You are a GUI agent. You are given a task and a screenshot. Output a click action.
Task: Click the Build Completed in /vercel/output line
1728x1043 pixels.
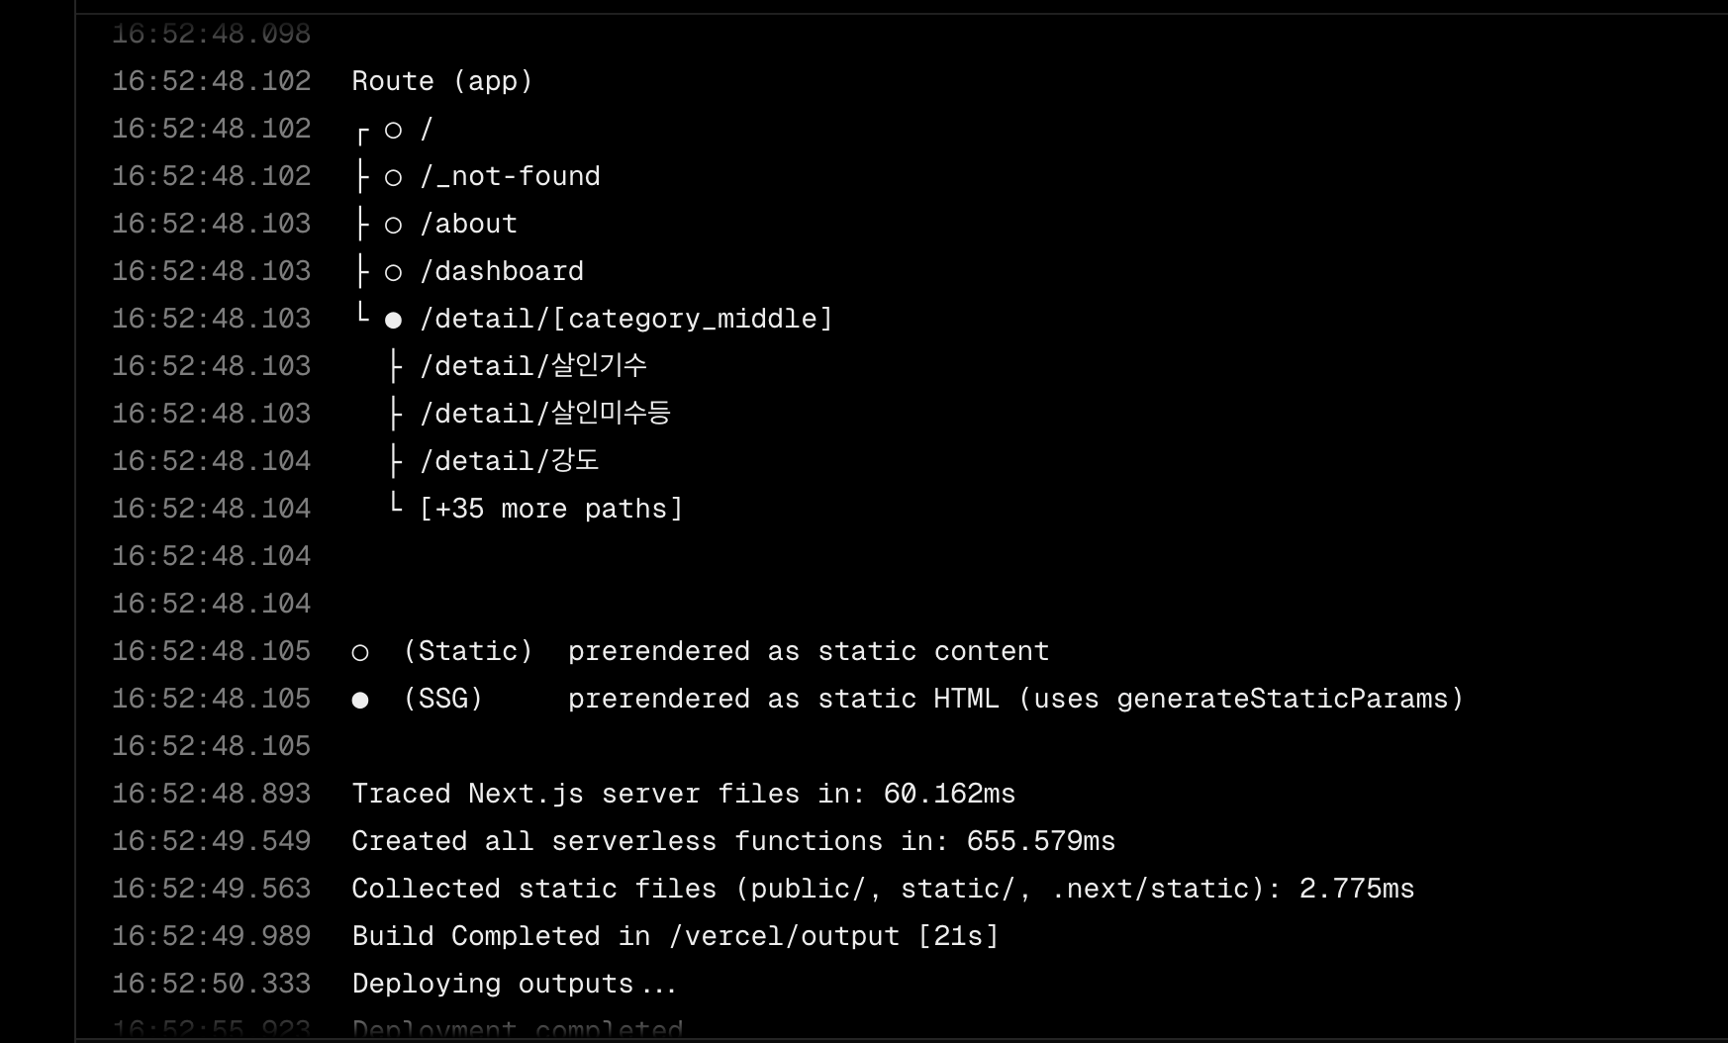(675, 936)
